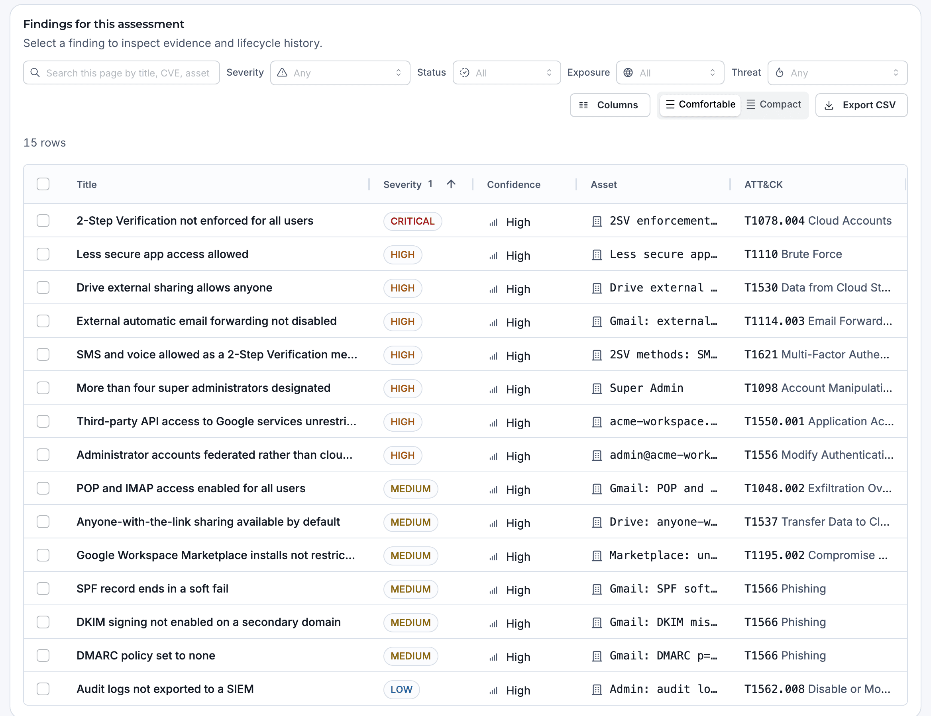Screen dimensions: 931x716
Task: Switch to Comfortable row density
Action: coord(700,104)
